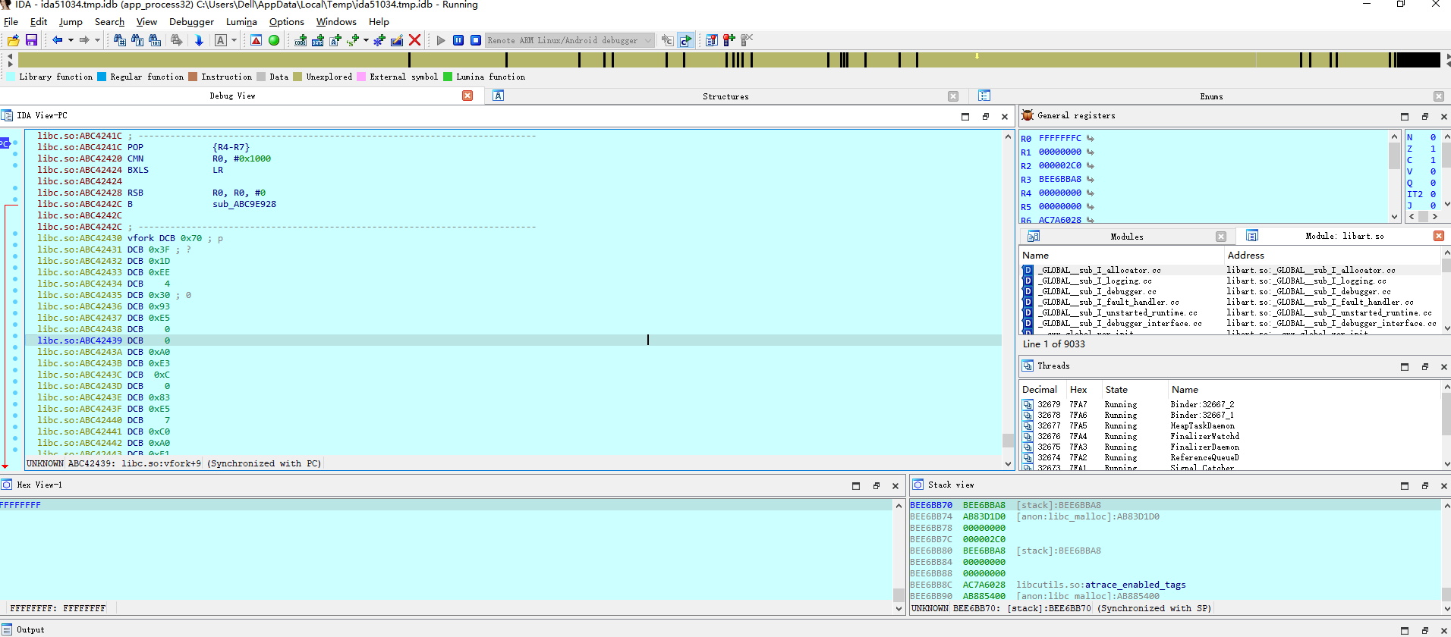Switch to the Enums tab
Image resolution: width=1451 pixels, height=637 pixels.
1211,96
